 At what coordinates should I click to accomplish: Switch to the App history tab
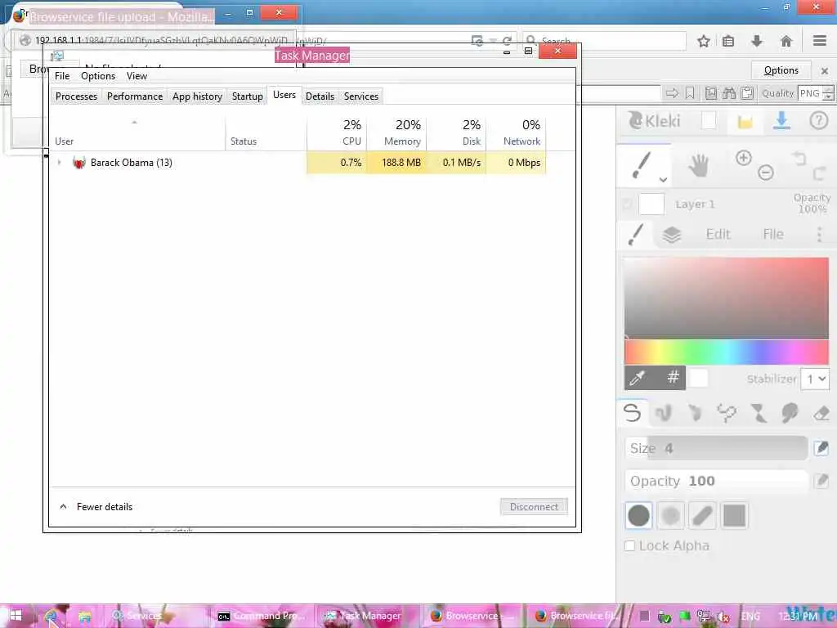(x=197, y=96)
